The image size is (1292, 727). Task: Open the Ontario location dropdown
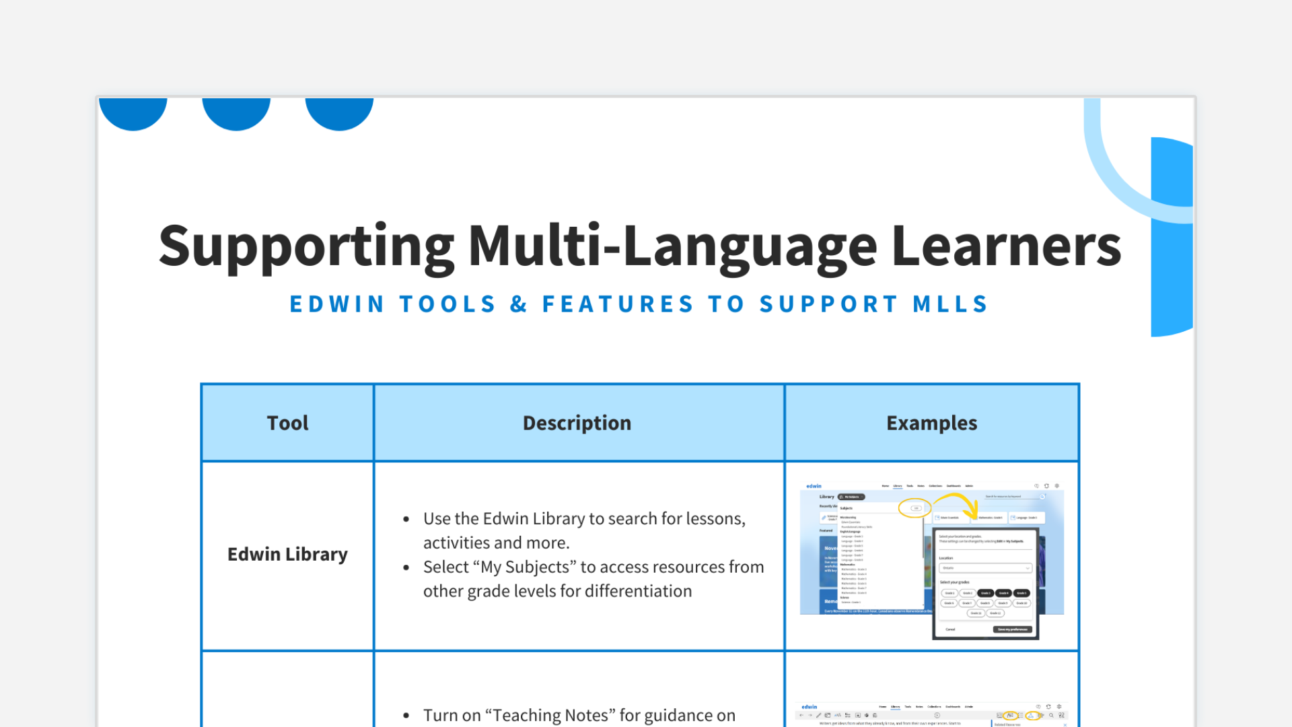[x=985, y=568]
